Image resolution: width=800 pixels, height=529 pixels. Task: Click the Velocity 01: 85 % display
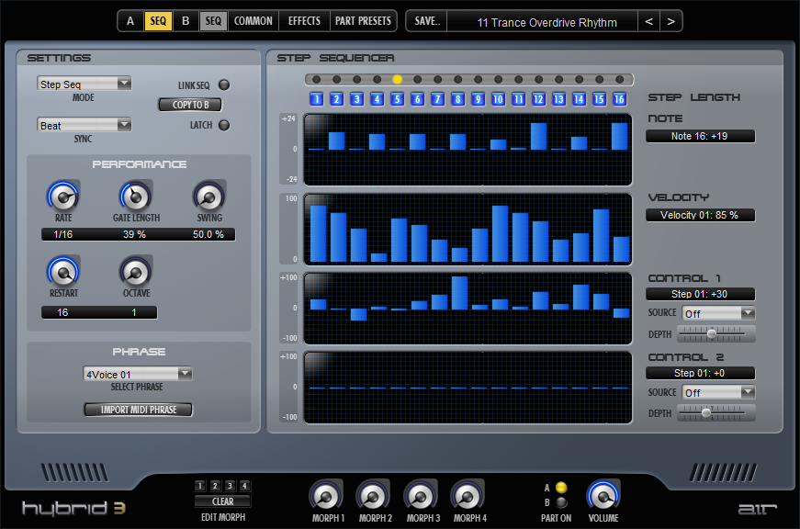coord(700,215)
